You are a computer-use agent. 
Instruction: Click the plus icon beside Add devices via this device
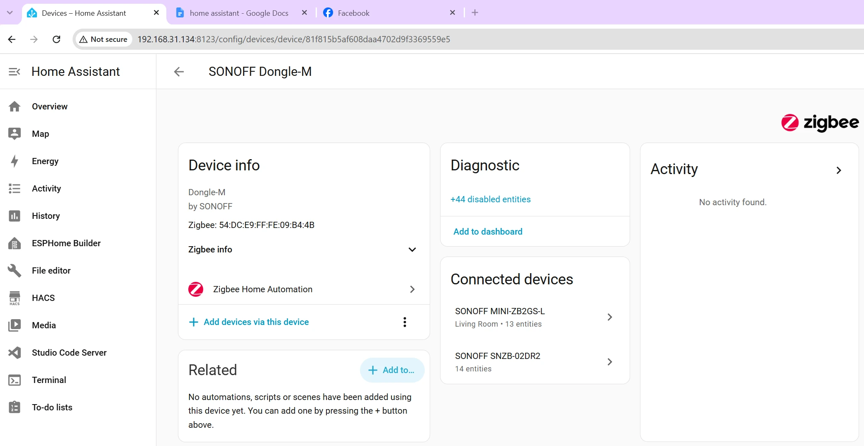point(193,322)
